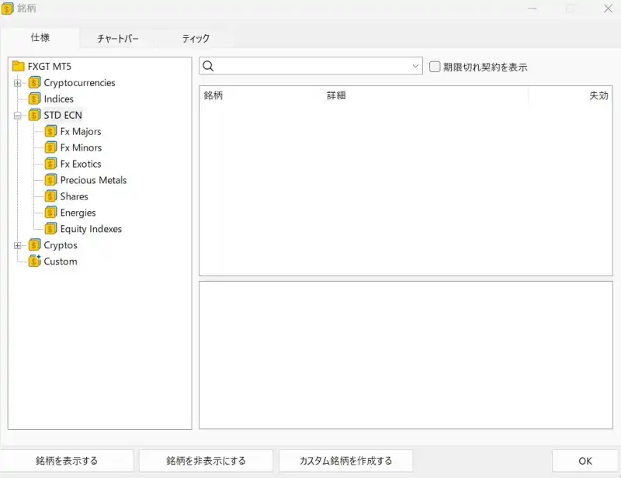Click inside the symbol search field

(311, 66)
